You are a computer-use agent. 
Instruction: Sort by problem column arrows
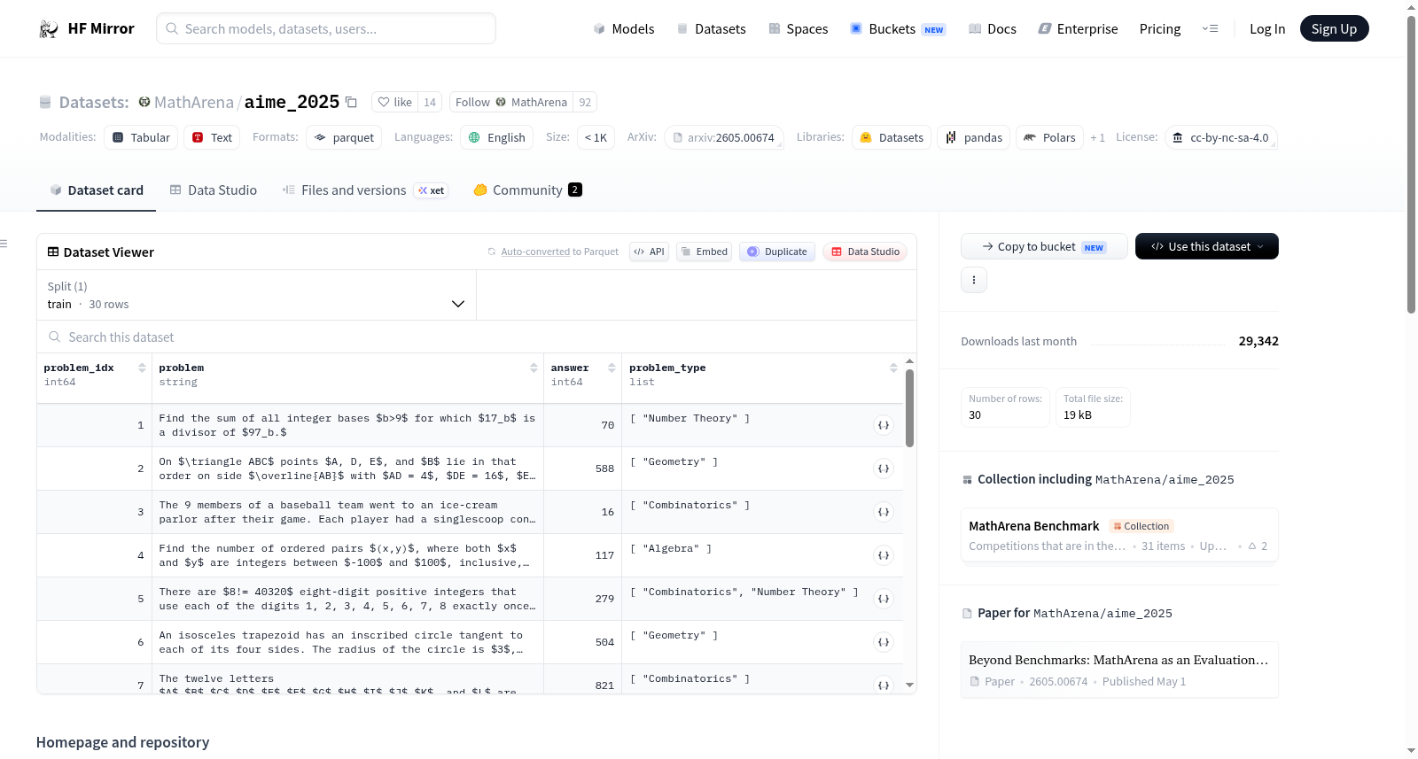534,368
